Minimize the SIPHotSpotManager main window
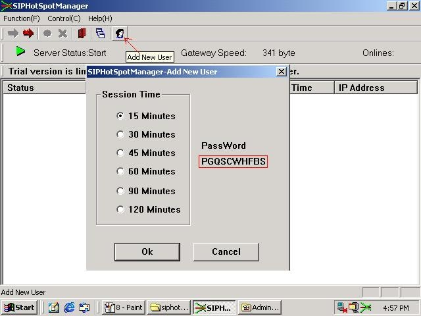 pos(391,6)
